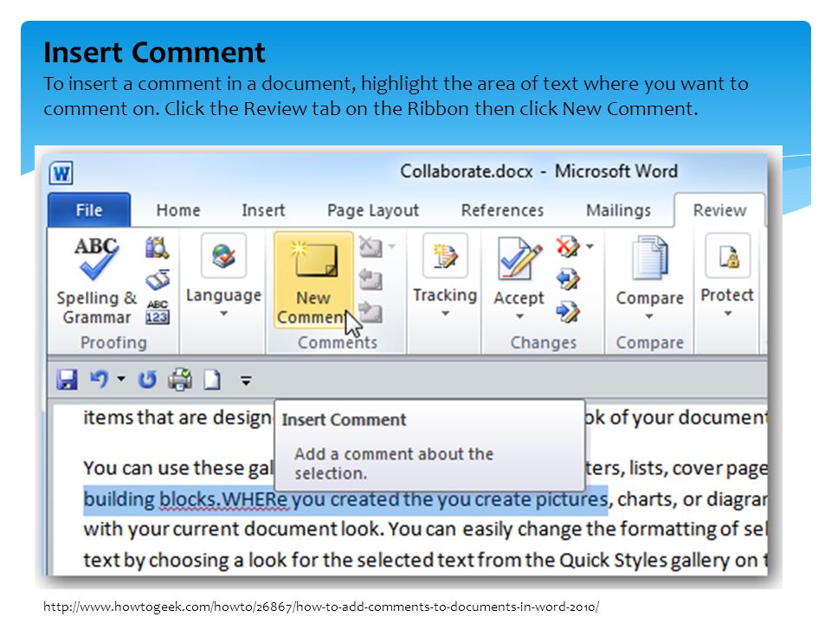831x623 pixels.
Task: Expand the Language dropdown arrow
Action: pos(223,313)
